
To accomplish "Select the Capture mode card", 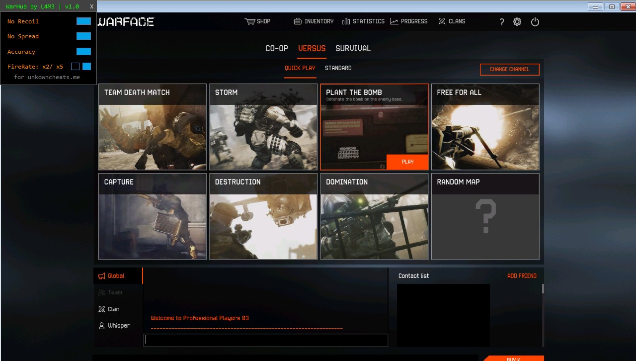I will tap(153, 216).
